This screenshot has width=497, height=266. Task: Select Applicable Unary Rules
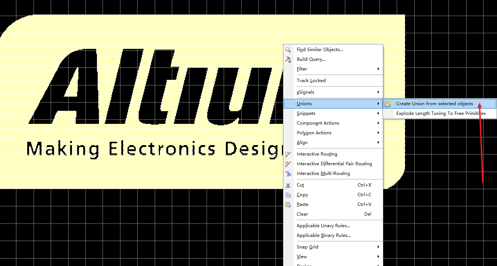[323, 226]
